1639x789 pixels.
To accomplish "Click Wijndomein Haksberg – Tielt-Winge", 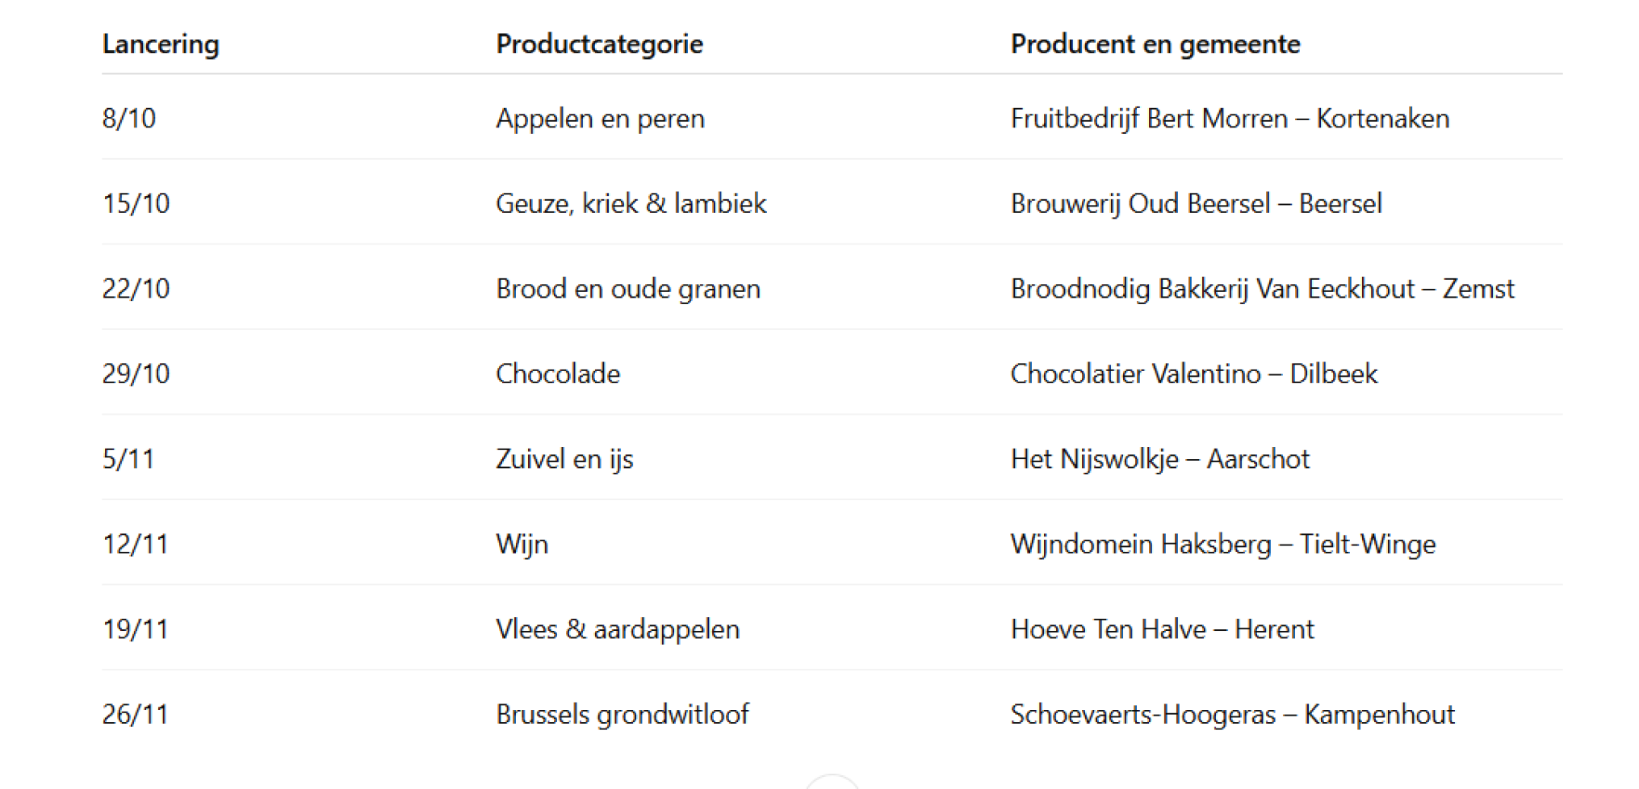I will (1222, 545).
